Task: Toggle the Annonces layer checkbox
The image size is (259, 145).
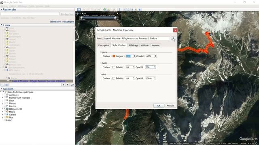Action: [5, 95]
